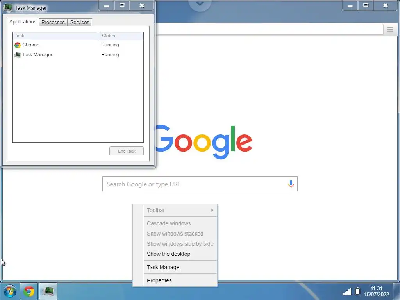Click the Status column header
Image resolution: width=400 pixels, height=300 pixels.
pos(122,36)
